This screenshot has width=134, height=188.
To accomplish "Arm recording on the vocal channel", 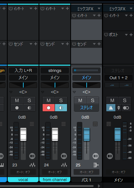I will tap(17, 108).
